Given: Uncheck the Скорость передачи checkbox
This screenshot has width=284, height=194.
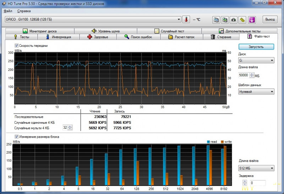Looking at the screenshot, I should pos(17,46).
